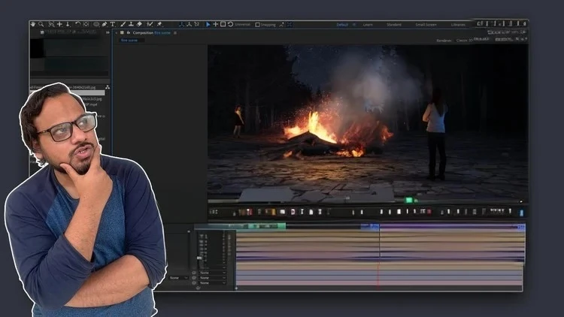Click the green indicator in viewer footer
The image size is (564, 317).
(x=410, y=200)
